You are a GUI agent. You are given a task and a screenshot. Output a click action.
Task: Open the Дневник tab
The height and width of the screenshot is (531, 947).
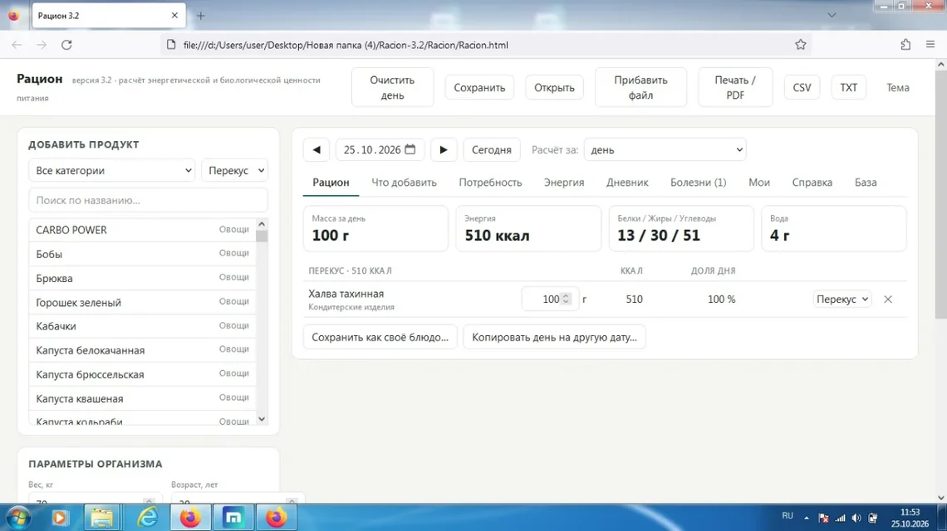point(627,183)
